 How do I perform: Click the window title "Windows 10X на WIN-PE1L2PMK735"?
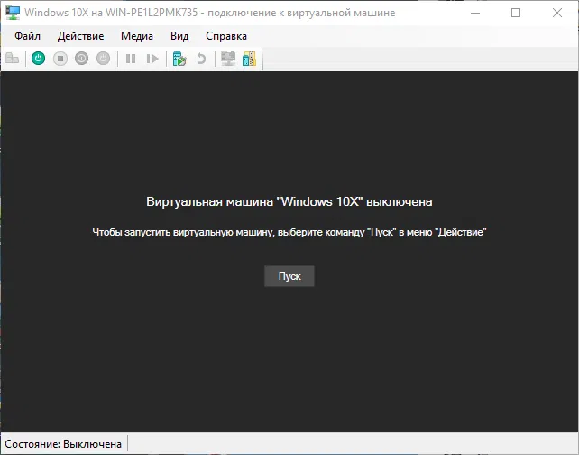pos(111,13)
